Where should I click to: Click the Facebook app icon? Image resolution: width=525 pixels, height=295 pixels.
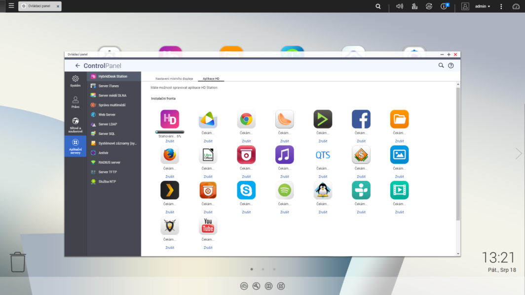pos(361,119)
